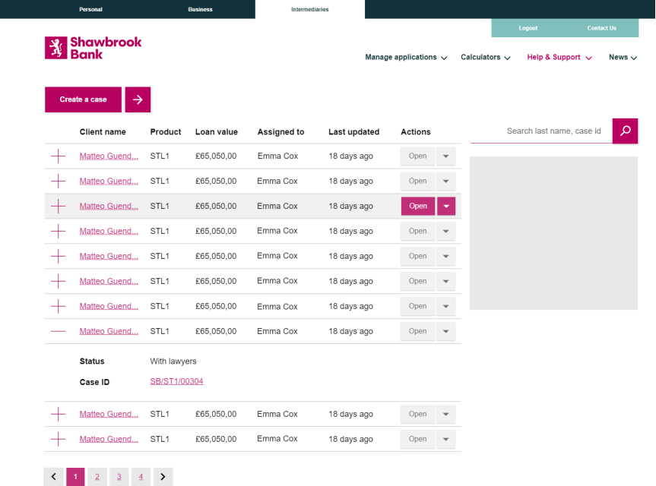Click the arrow icon beside Create a case
This screenshot has height=486, width=656.
[138, 99]
